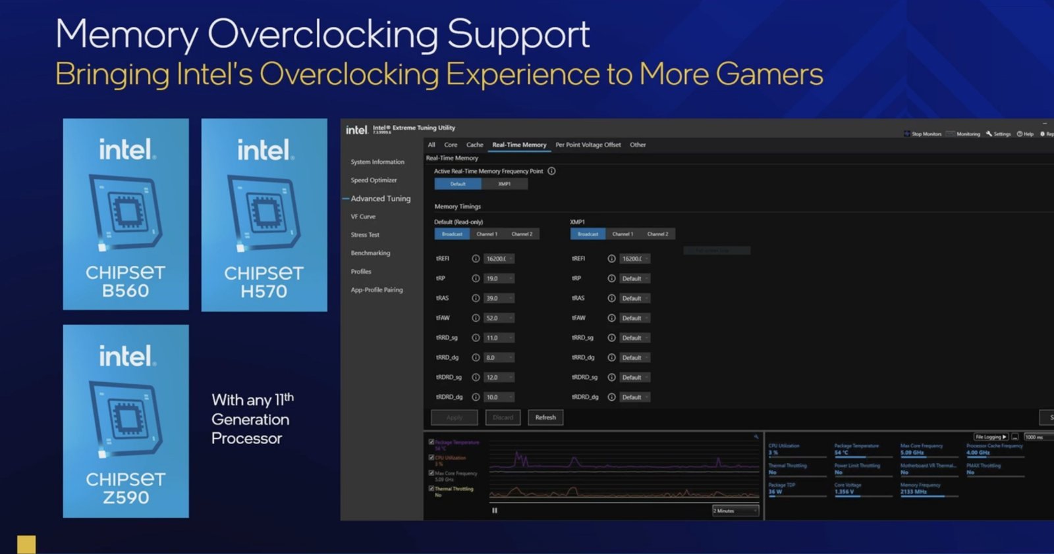Switch to the All tab
Screen dimensions: 1054x554
(431, 145)
